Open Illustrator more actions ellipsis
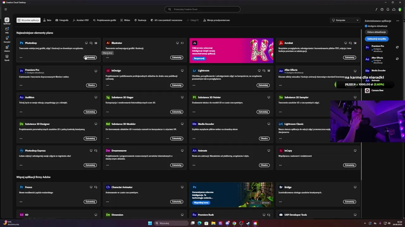The height and width of the screenshot is (227, 405). point(107,57)
